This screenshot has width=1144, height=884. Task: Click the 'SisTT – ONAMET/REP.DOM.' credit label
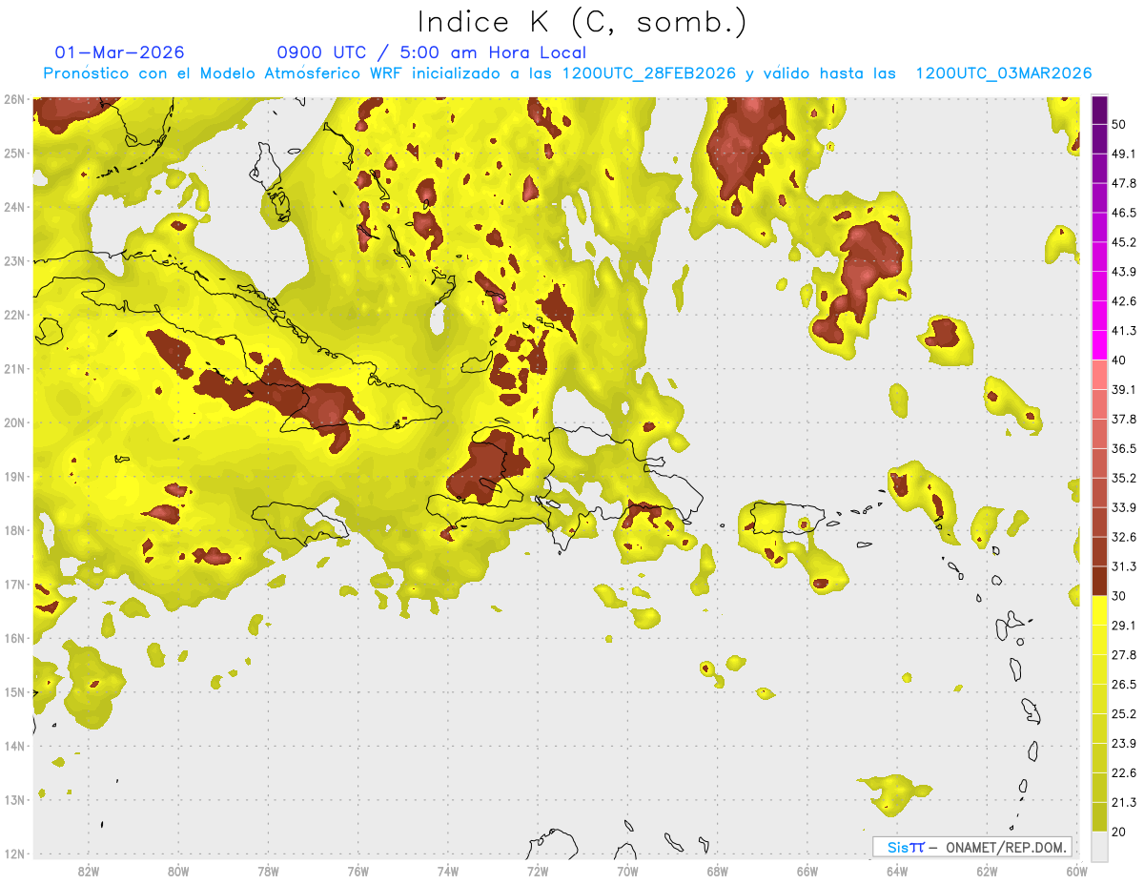(x=971, y=847)
